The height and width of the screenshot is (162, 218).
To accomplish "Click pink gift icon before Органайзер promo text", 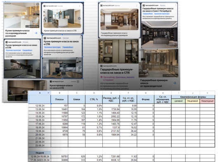I will (x=101, y=77).
